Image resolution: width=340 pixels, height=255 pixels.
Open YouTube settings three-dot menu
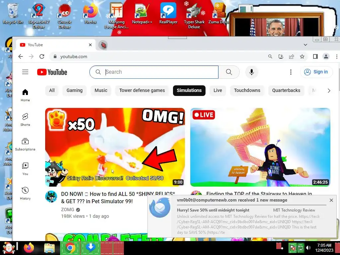291,72
